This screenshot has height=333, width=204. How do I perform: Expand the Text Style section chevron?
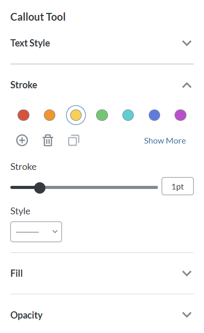click(187, 43)
